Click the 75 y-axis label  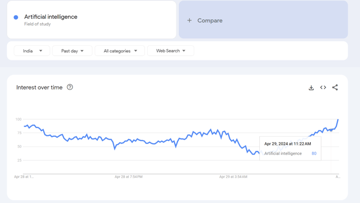19,133
